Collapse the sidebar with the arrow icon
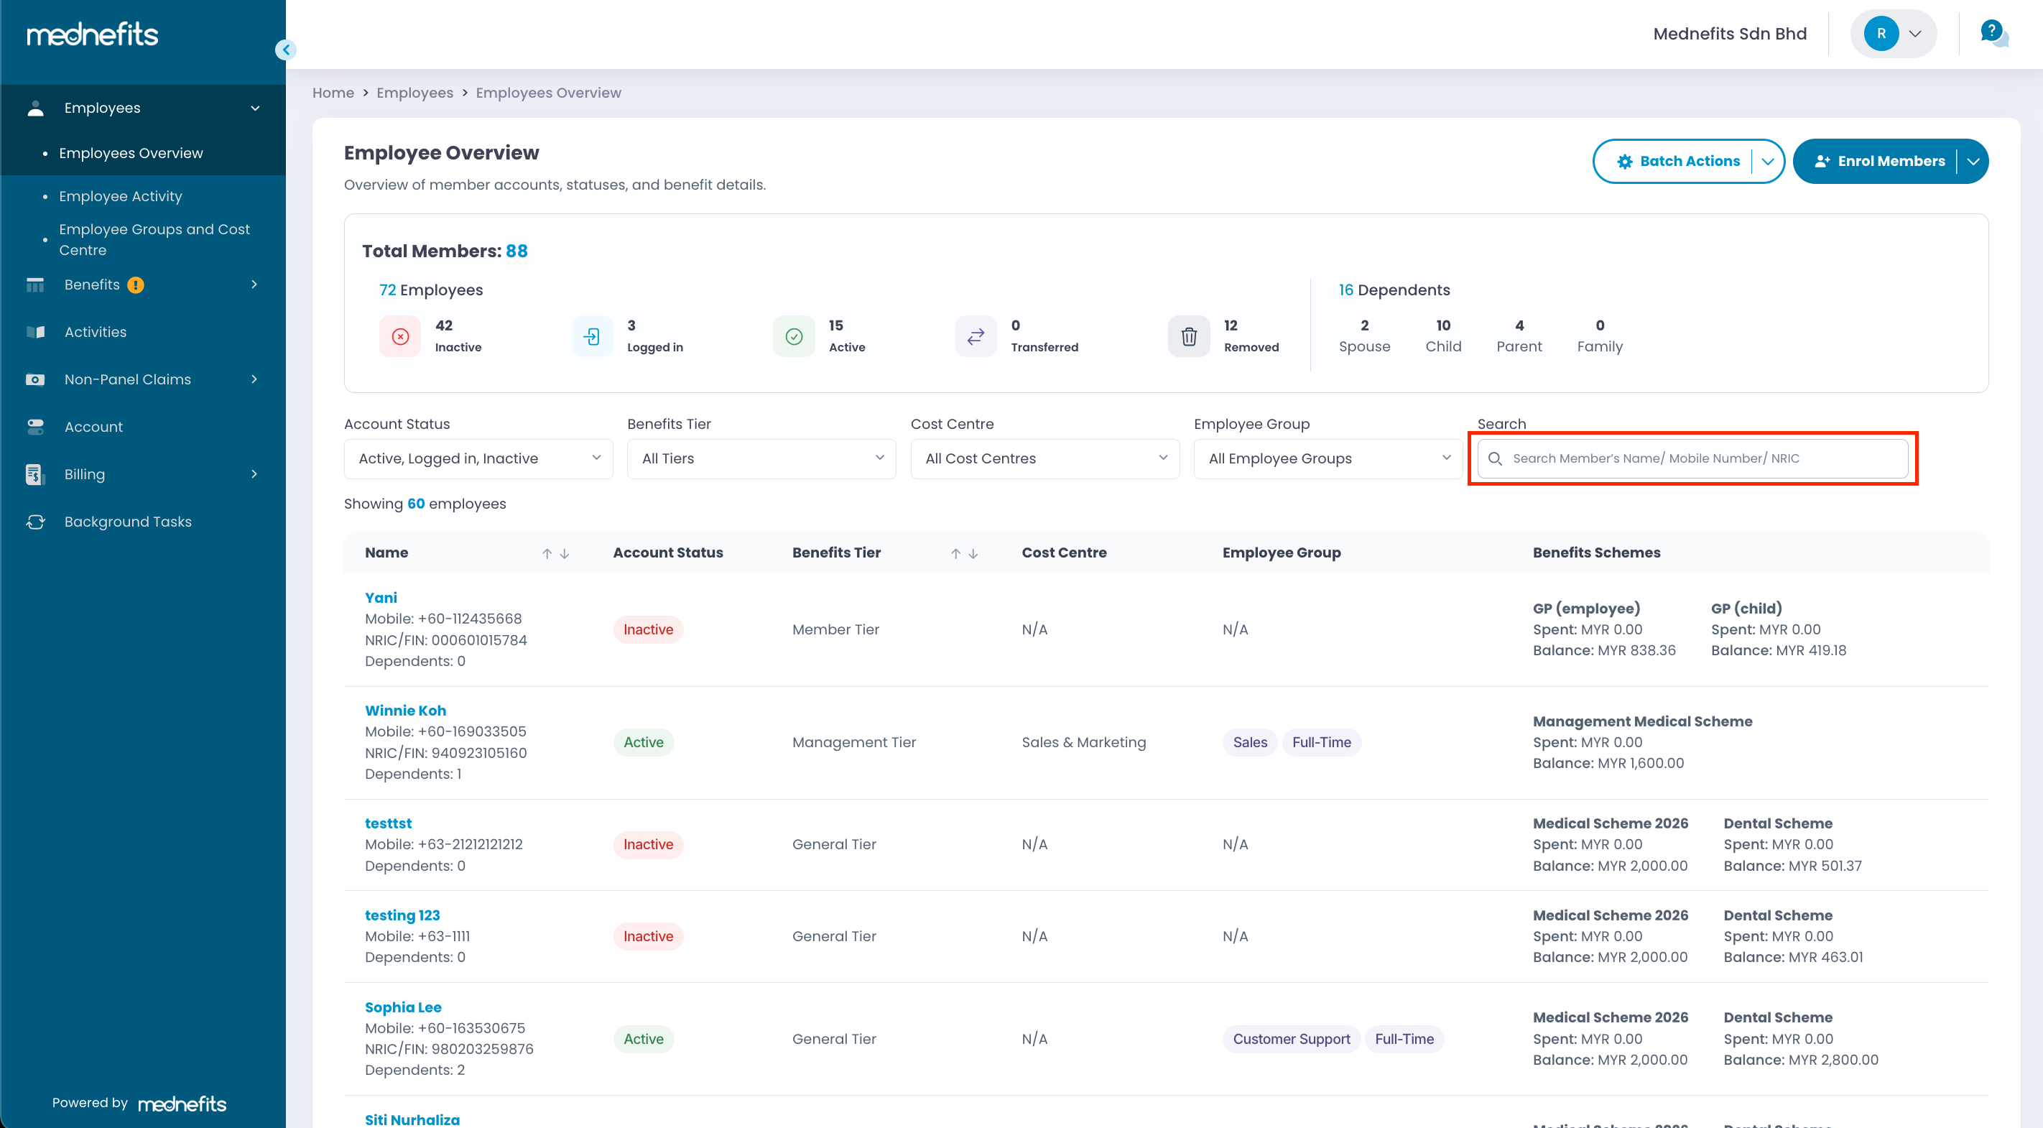 pyautogui.click(x=285, y=50)
